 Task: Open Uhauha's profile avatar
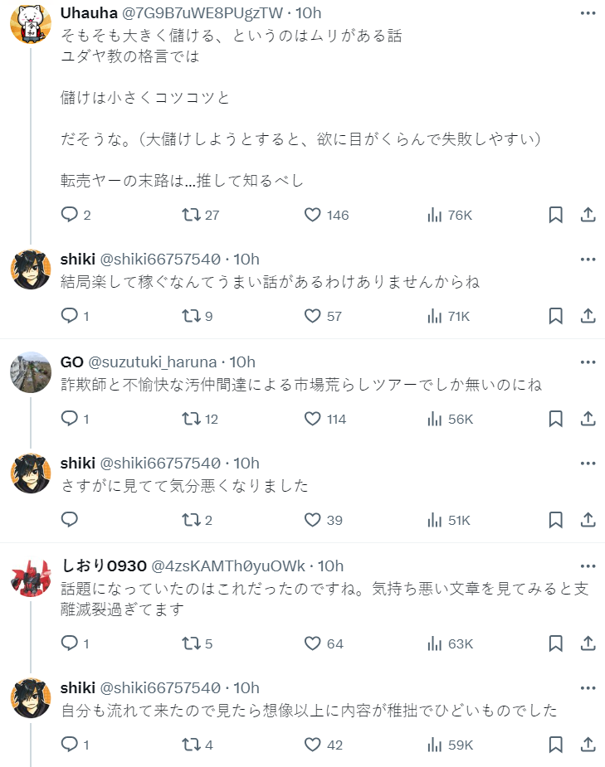31,23
